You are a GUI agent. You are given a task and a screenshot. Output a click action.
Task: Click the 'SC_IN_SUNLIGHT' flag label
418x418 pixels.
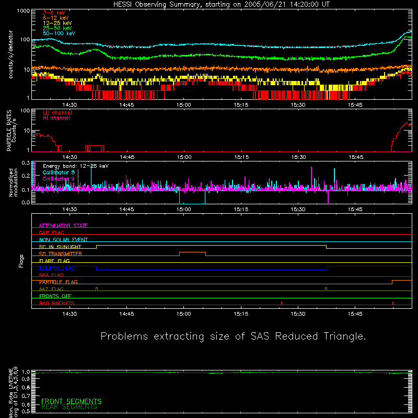60,247
